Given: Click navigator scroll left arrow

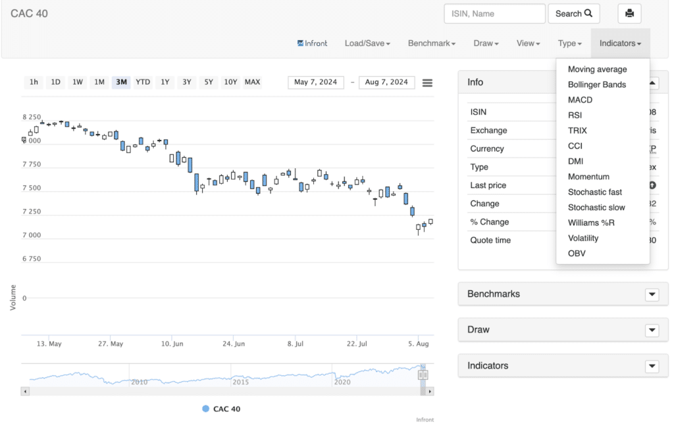Looking at the screenshot, I should point(26,392).
